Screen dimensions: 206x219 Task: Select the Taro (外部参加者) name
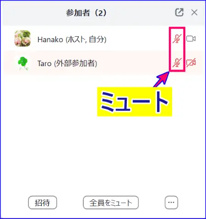67,63
